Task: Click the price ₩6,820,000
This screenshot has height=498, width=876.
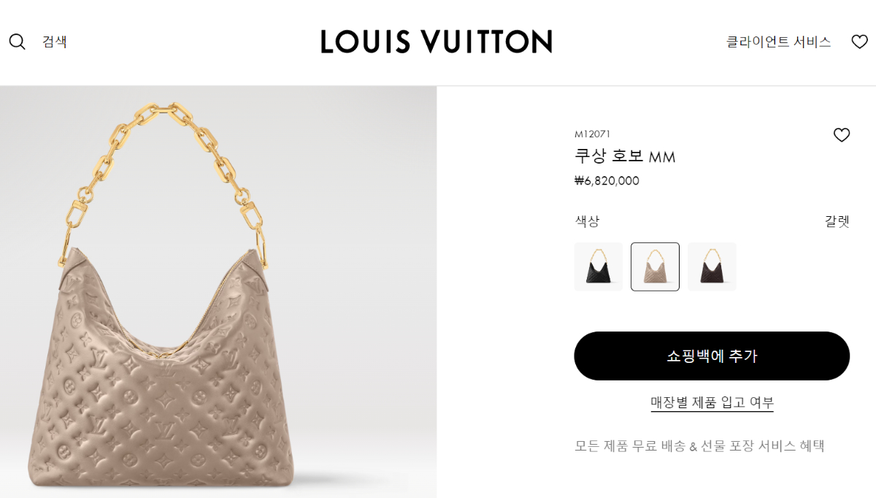Action: 607,181
